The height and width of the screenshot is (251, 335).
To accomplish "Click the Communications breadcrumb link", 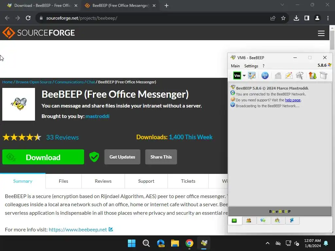I will 69,82.
